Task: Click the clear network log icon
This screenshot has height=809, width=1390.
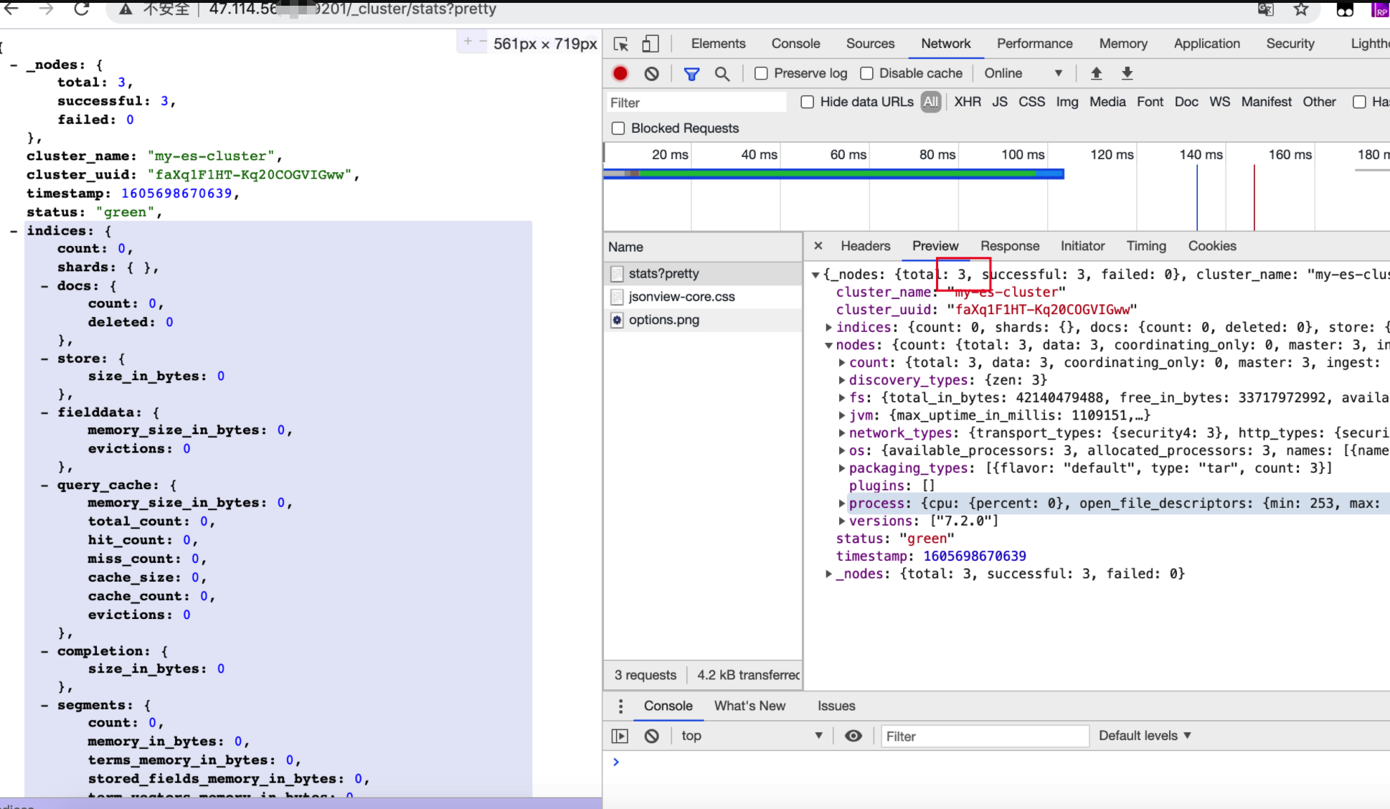Action: click(x=652, y=73)
